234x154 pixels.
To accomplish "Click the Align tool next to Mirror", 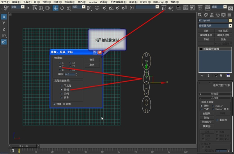I will coord(170,8).
